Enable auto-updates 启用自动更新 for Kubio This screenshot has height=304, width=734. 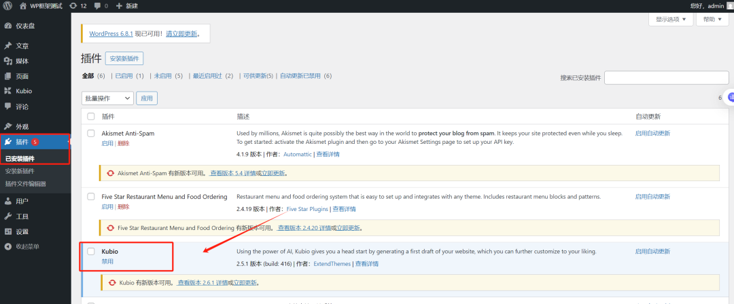(x=652, y=251)
